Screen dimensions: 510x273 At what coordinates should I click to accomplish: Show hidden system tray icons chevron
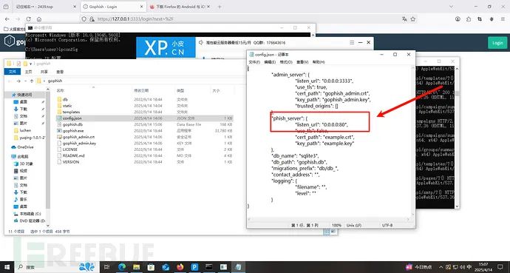click(x=441, y=267)
